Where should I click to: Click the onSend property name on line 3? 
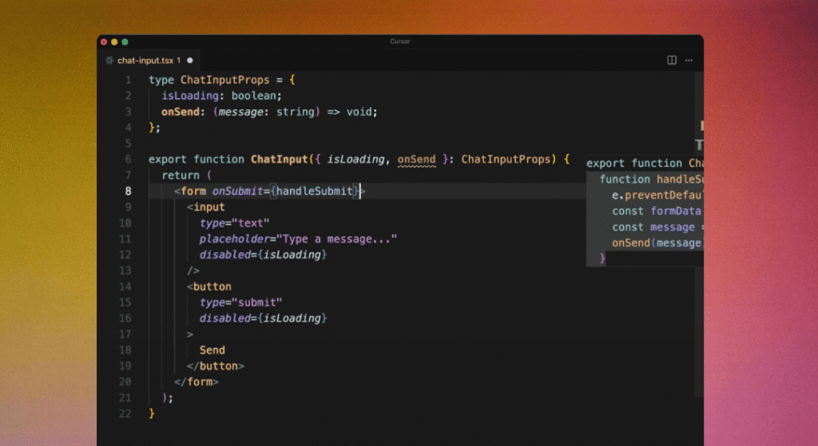(x=180, y=112)
